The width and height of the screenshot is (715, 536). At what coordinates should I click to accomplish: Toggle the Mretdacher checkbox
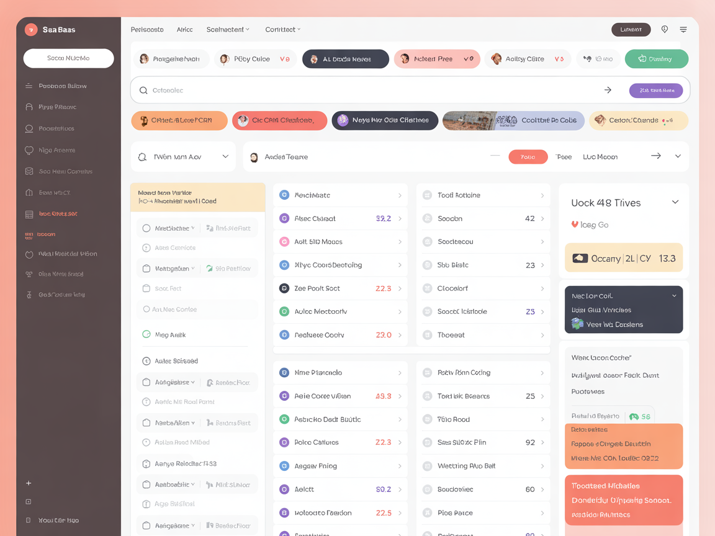click(146, 228)
